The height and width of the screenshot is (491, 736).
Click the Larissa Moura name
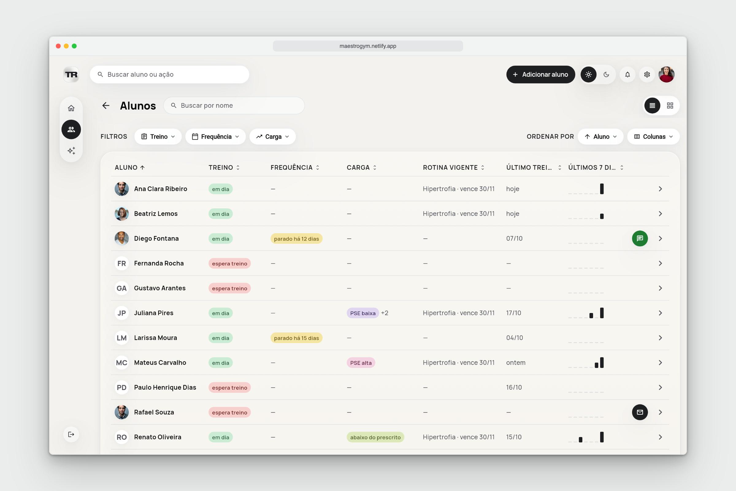pos(155,338)
